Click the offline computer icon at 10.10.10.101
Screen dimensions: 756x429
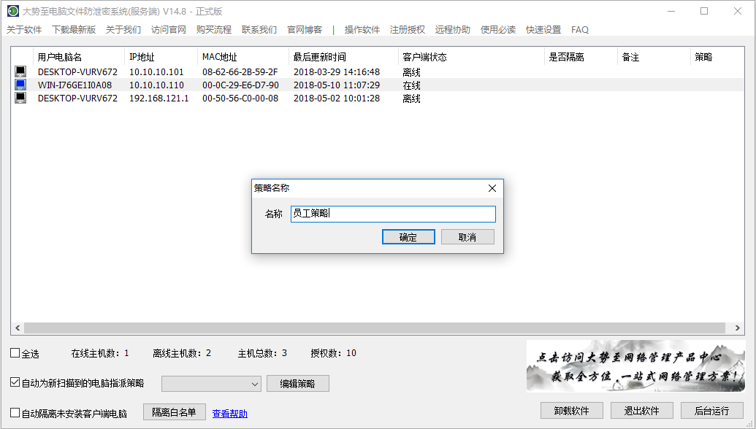coord(20,72)
